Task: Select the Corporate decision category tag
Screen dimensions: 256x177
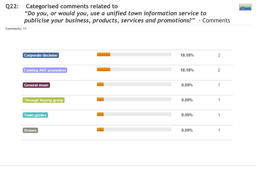Action: pyautogui.click(x=41, y=55)
